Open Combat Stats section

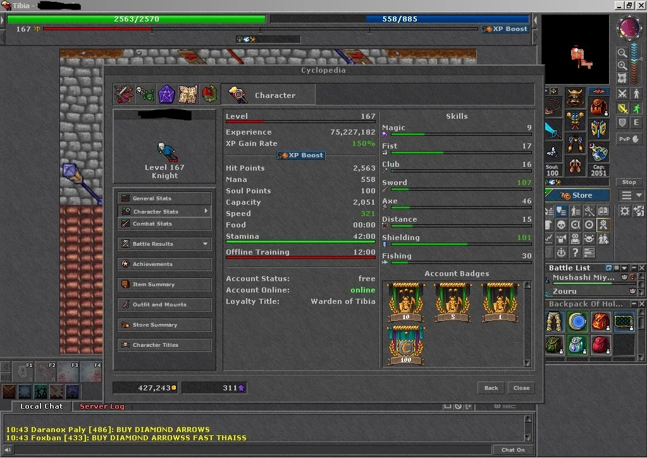tap(164, 224)
